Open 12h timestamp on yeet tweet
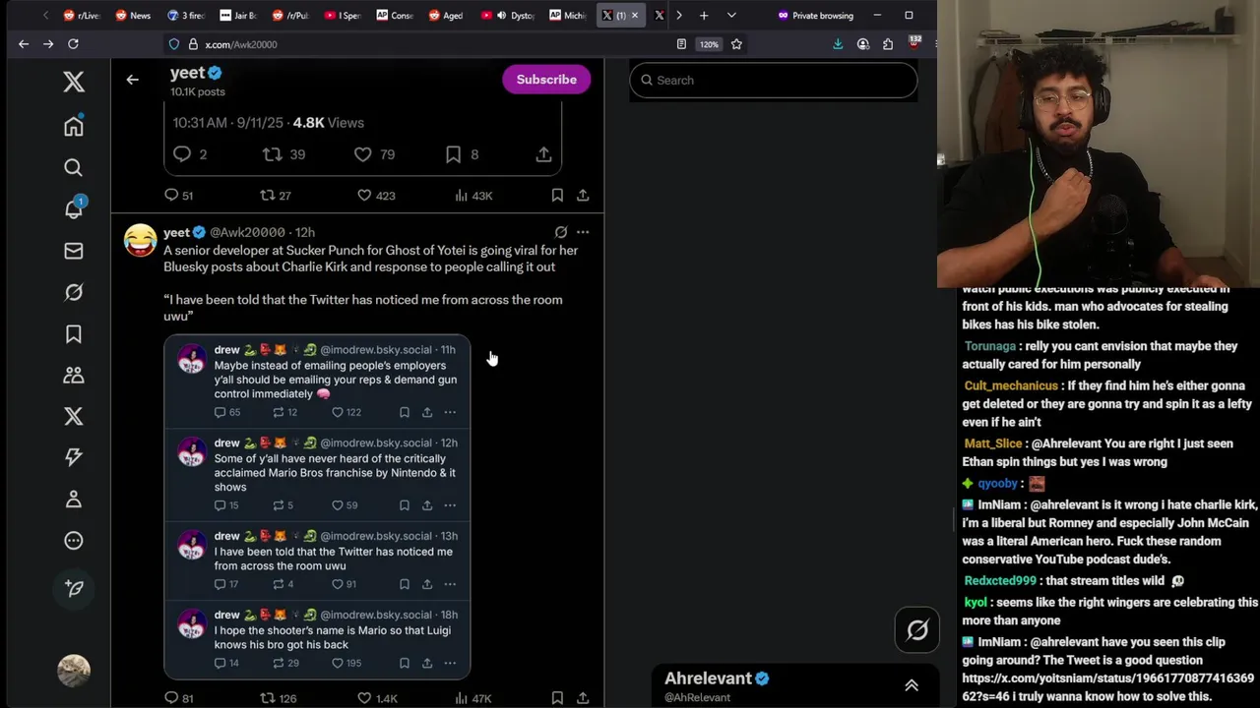The height and width of the screenshot is (708, 1260). click(x=305, y=232)
